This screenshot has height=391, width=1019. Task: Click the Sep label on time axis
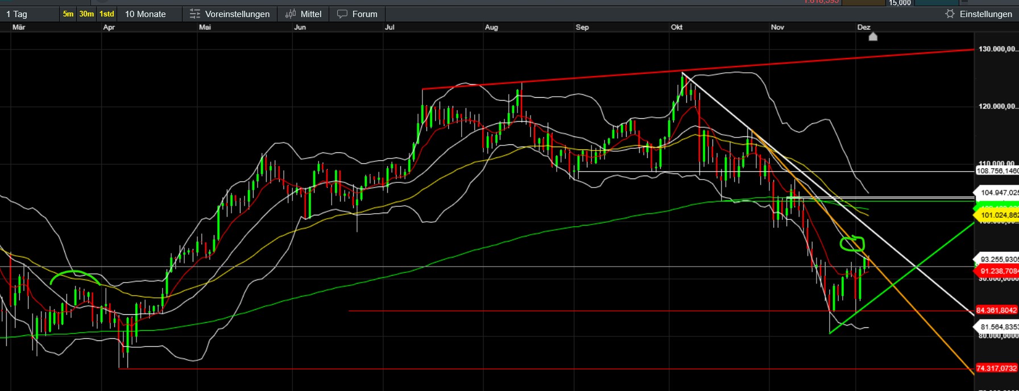point(582,27)
